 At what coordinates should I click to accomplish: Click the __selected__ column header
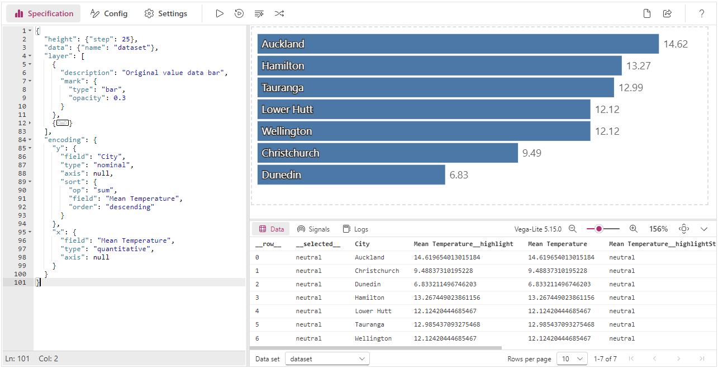(x=318, y=244)
